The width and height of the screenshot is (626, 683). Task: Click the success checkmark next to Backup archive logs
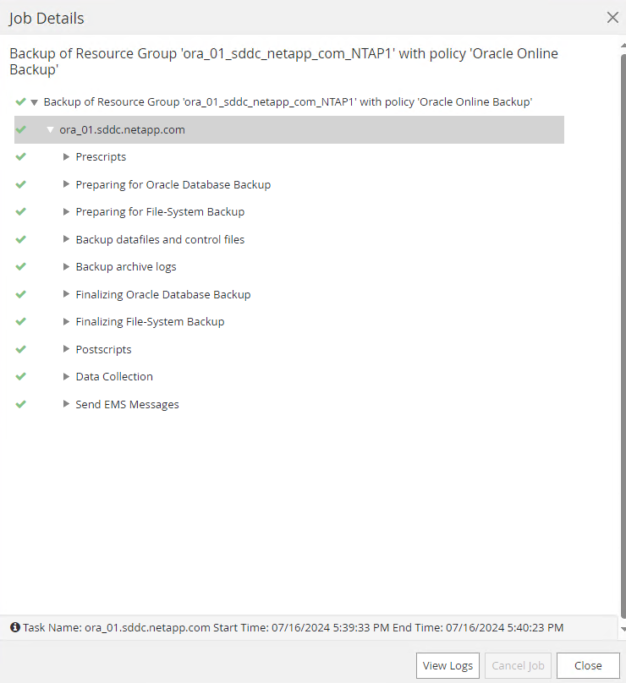pos(21,266)
